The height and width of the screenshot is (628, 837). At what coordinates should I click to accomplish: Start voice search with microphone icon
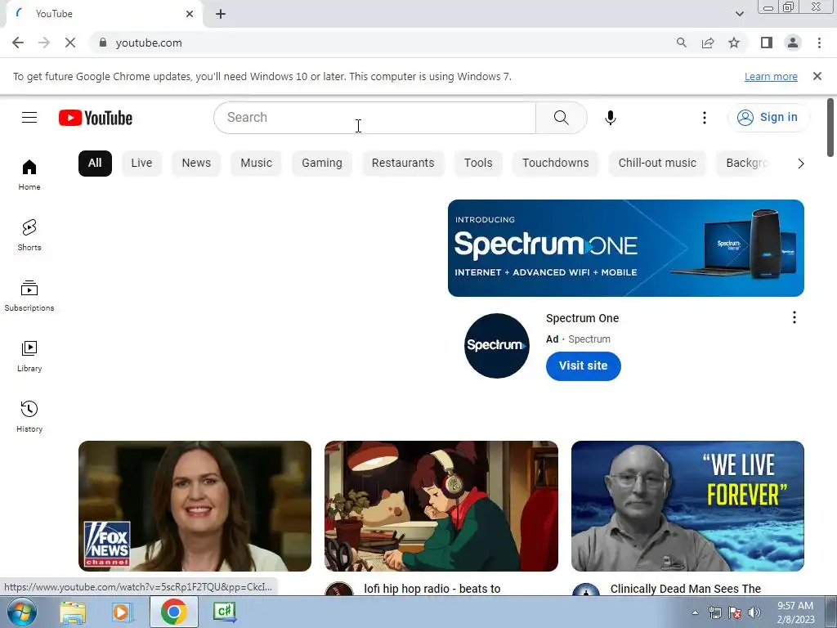point(610,118)
